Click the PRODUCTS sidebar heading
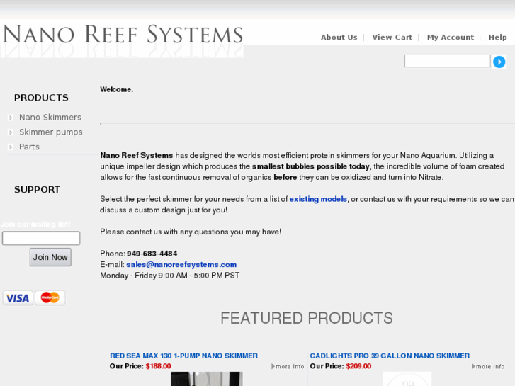The image size is (515, 386). coord(41,98)
